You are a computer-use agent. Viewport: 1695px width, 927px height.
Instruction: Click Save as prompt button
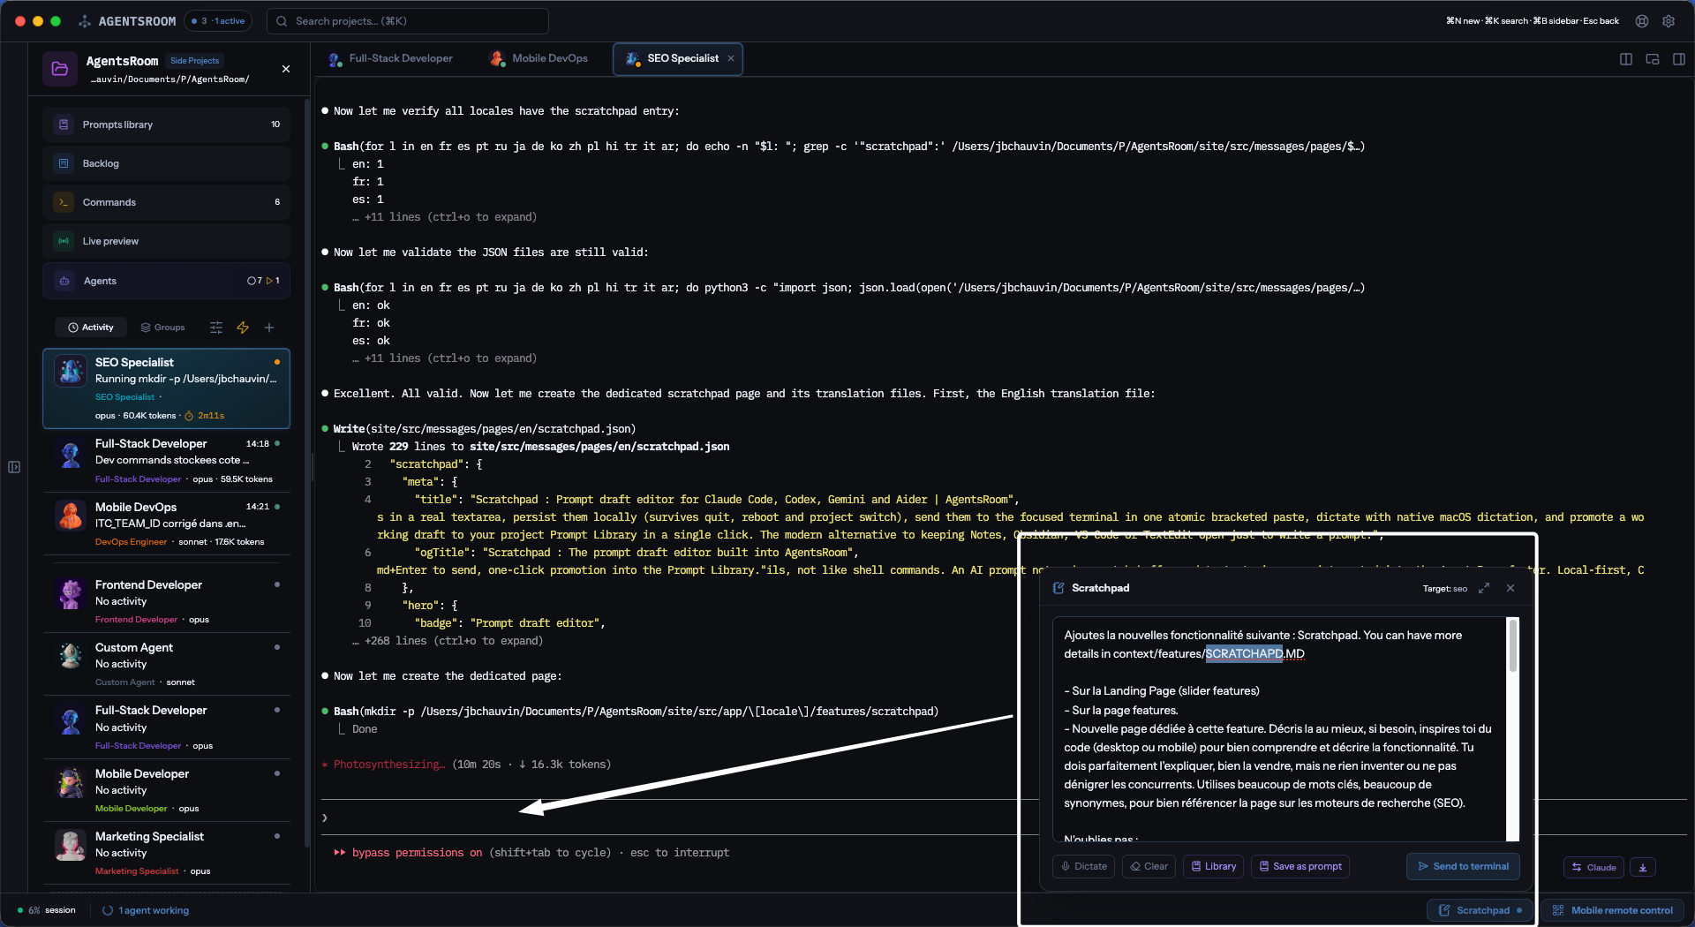[x=1299, y=866]
